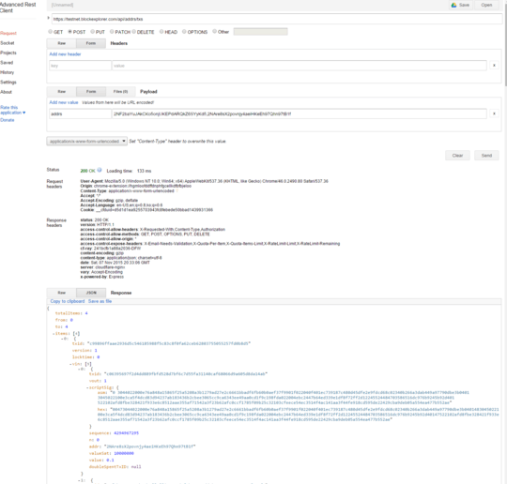Click the addrs payload key field
507x484 pixels.
[80, 113]
